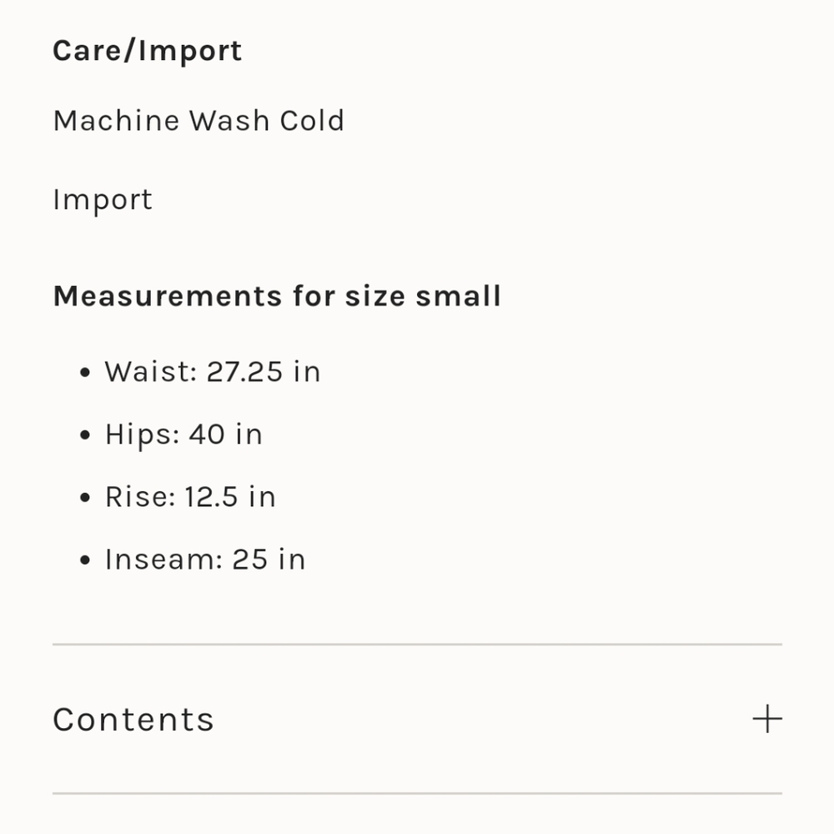
Task: Click the 27.25 waist value
Action: [x=244, y=371]
